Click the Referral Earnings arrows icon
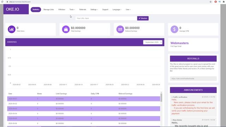 (120, 29)
